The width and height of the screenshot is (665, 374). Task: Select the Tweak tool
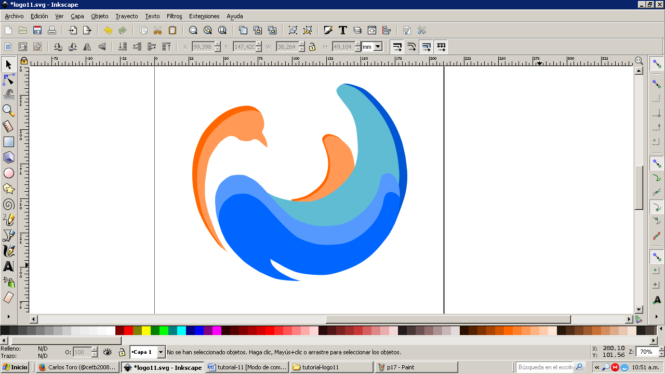(8, 95)
